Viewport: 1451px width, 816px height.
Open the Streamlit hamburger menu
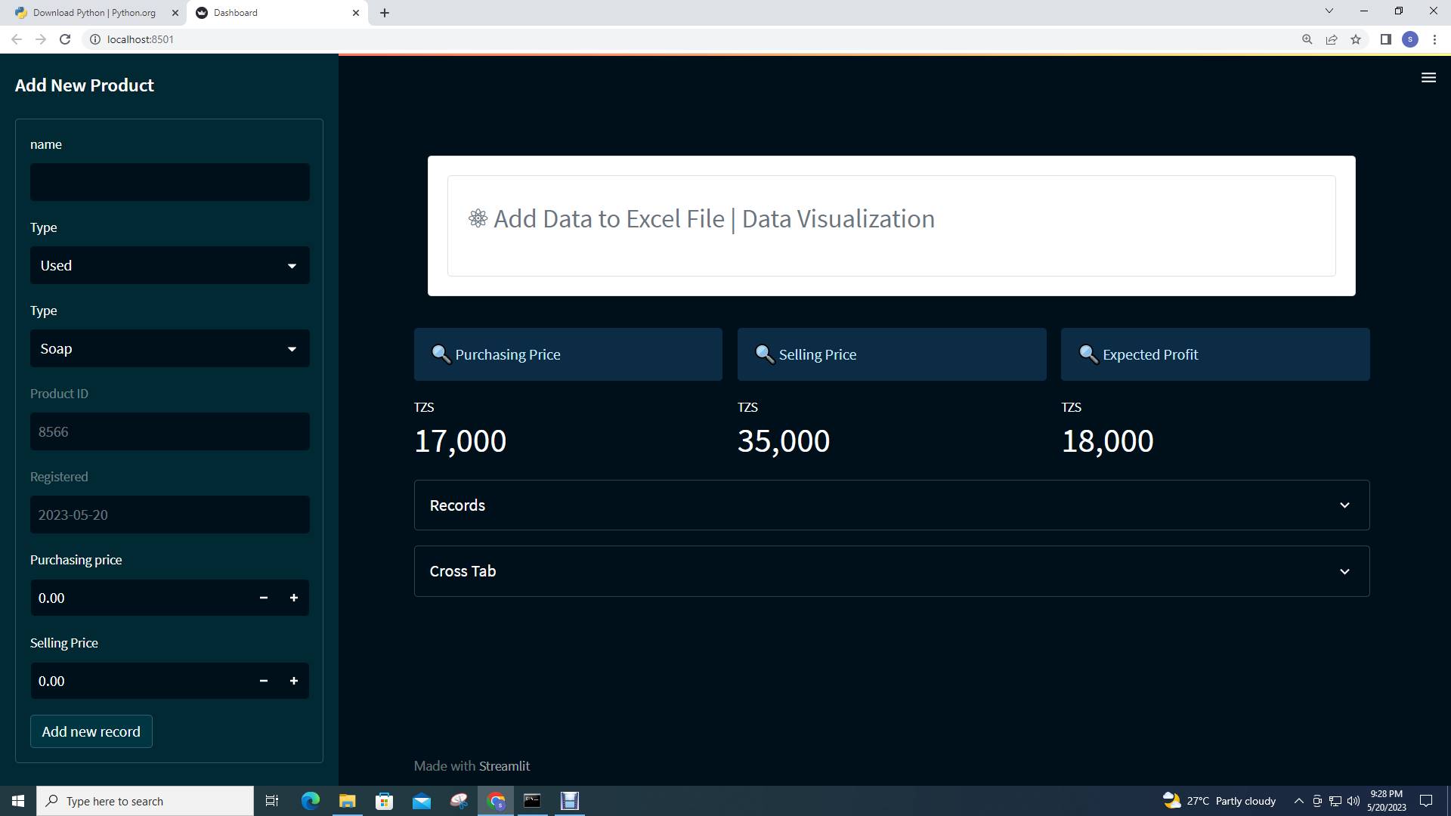1428,78
